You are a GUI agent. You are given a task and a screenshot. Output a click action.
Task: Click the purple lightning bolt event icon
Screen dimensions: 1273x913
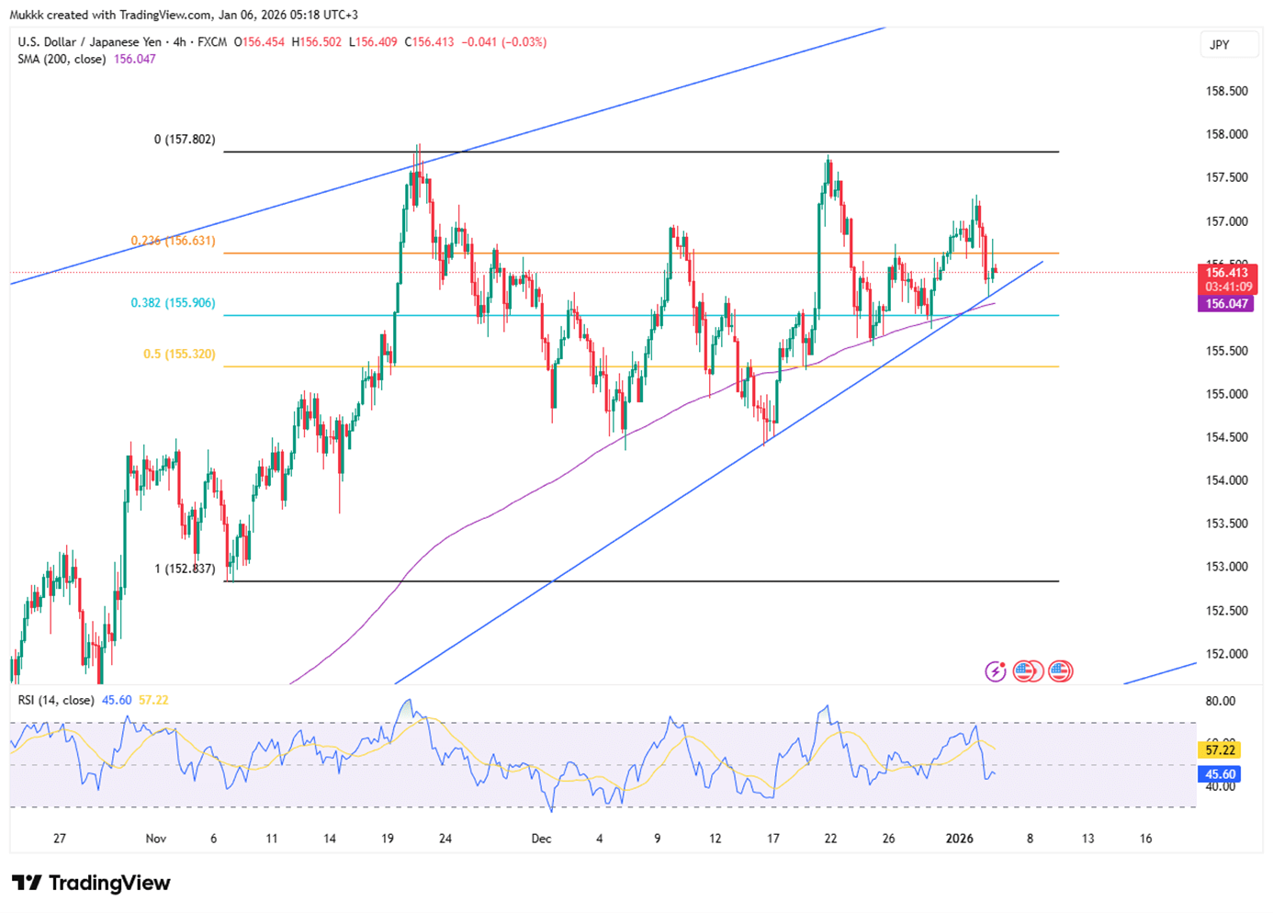point(996,671)
